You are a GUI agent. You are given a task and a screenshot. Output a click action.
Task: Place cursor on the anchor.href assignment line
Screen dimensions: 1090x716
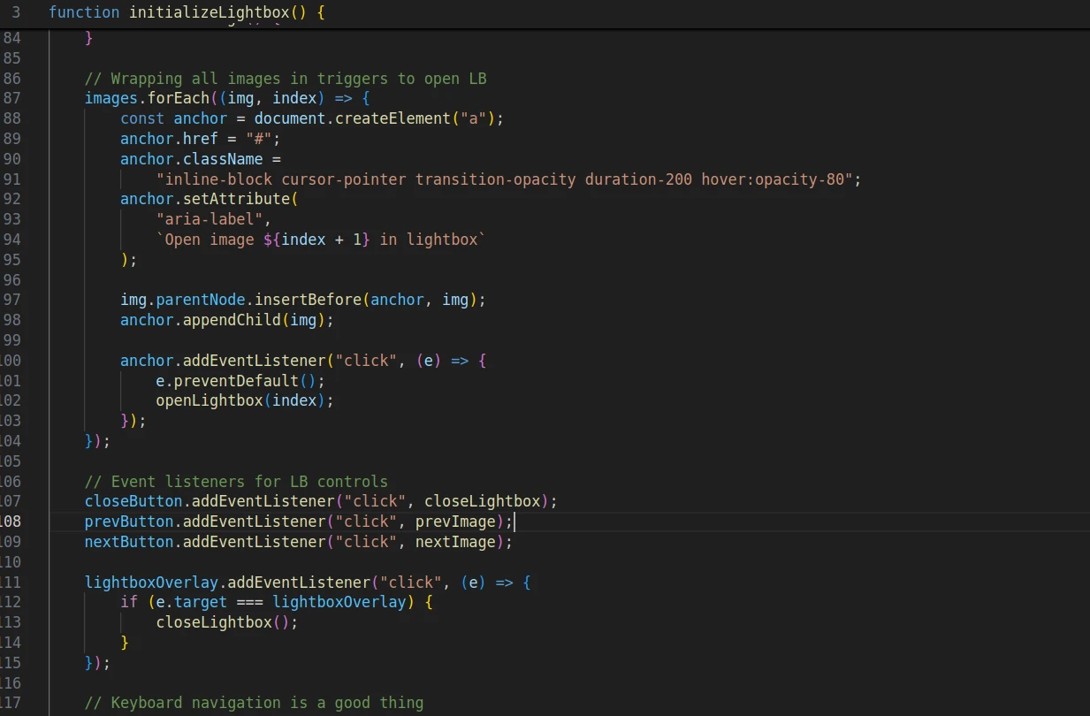200,139
